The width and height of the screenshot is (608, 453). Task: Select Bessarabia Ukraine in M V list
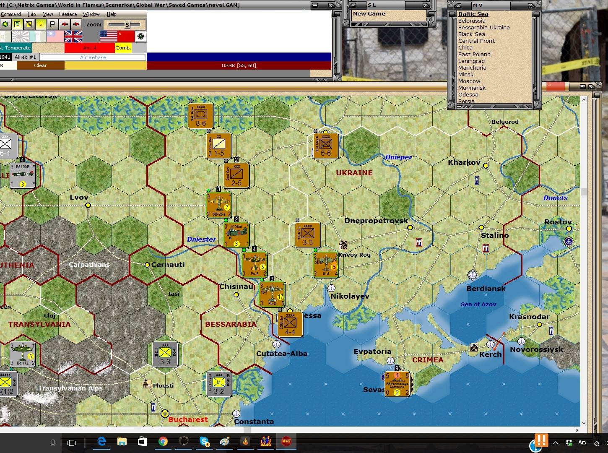[x=484, y=27]
